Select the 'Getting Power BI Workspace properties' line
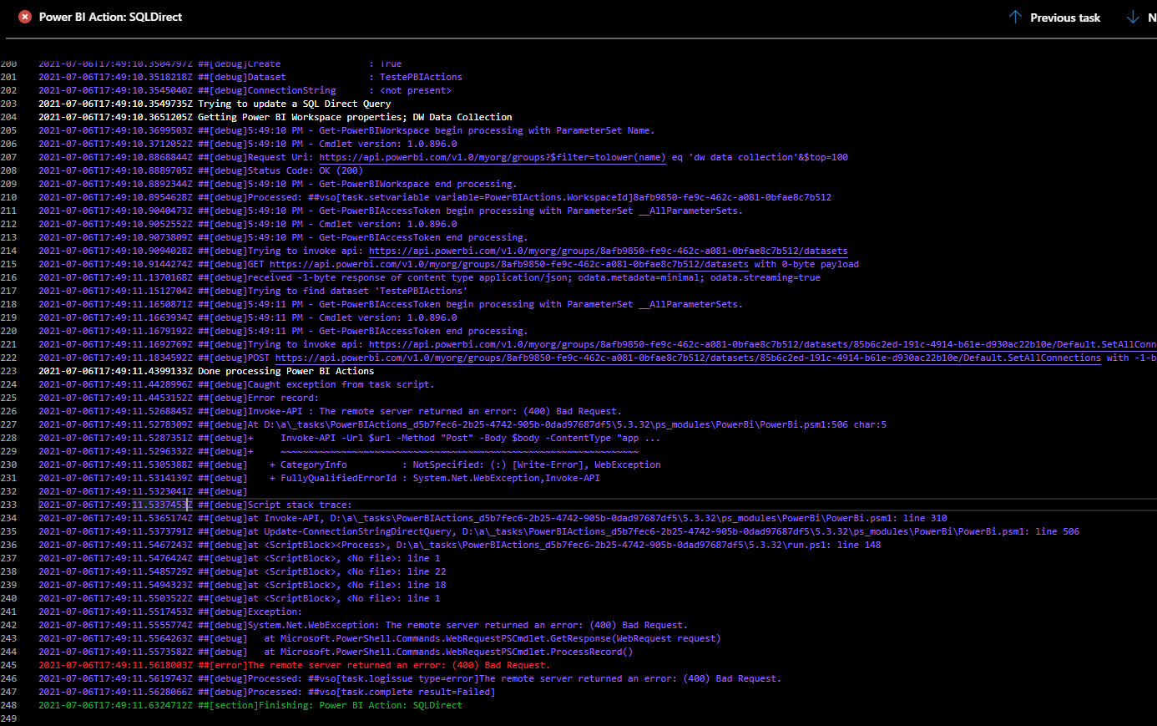 [275, 117]
